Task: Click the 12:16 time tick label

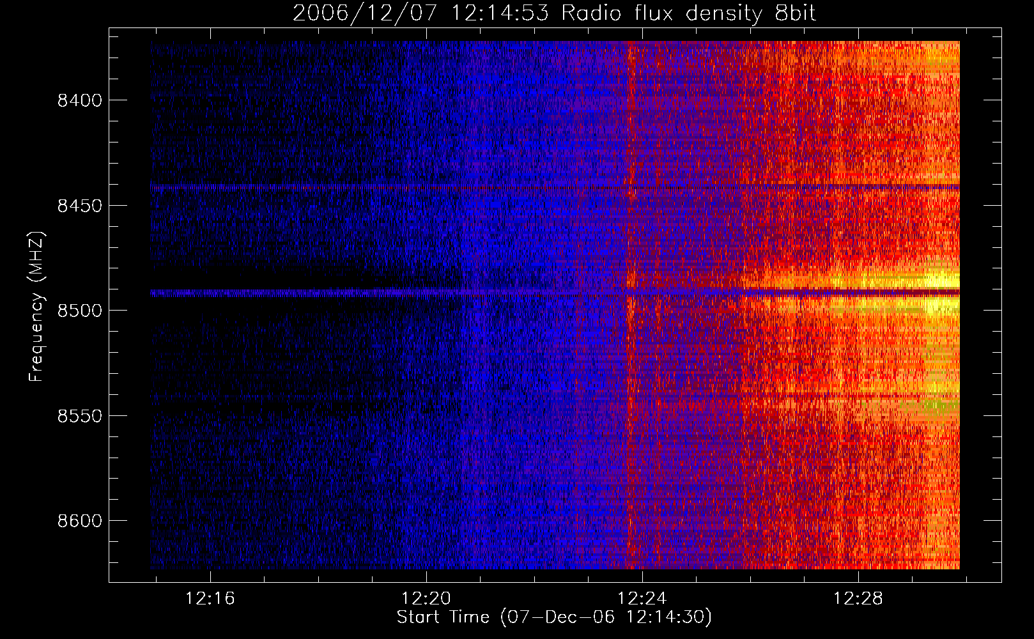Action: click(210, 598)
